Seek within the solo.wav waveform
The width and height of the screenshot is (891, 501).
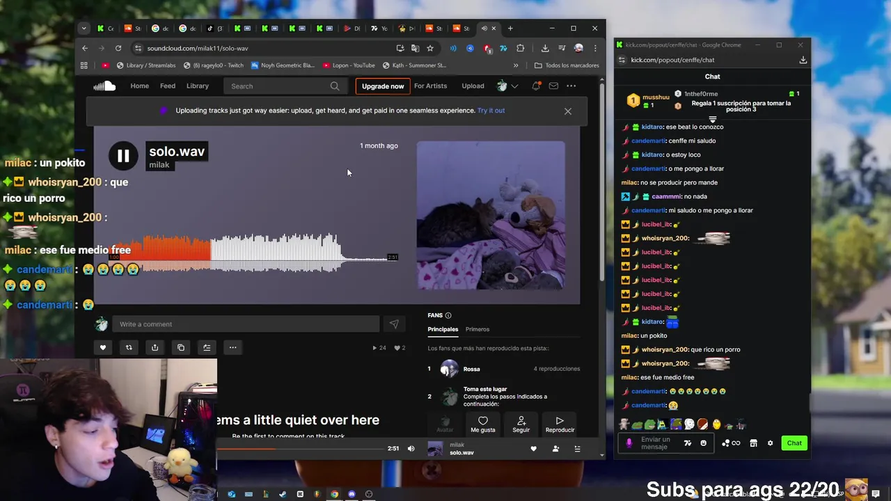pos(253,254)
